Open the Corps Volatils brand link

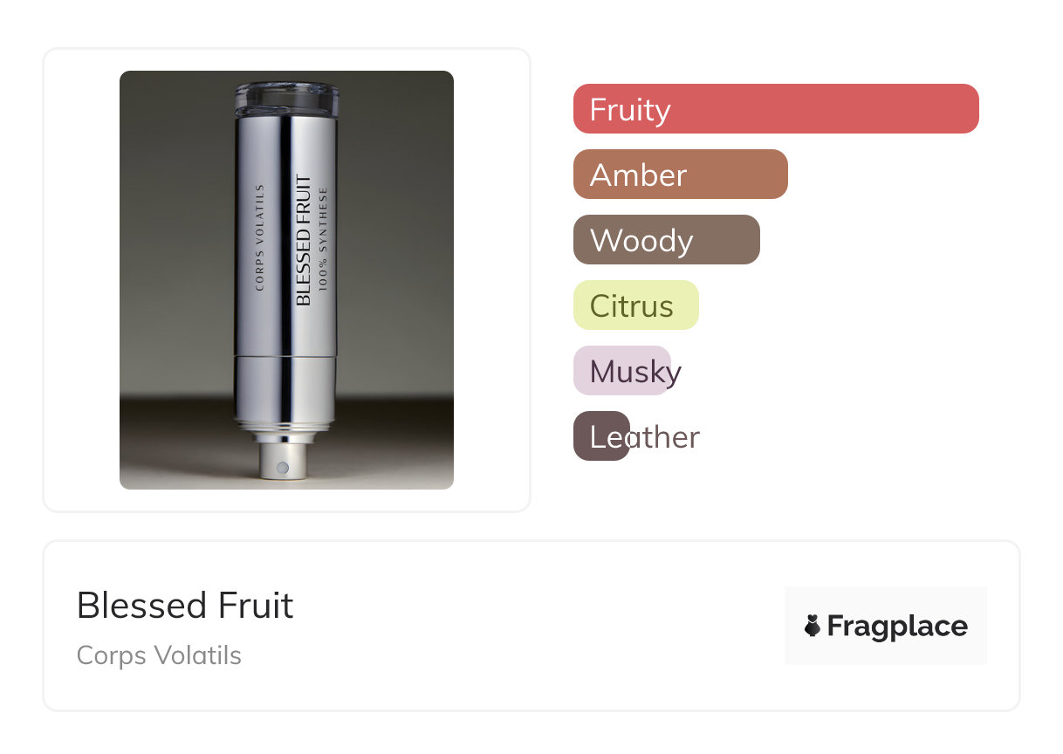click(159, 655)
